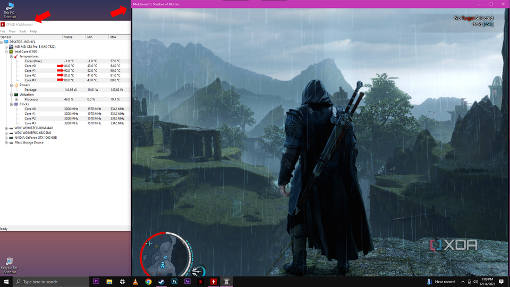Collapse the Powers group

pyautogui.click(x=11, y=85)
